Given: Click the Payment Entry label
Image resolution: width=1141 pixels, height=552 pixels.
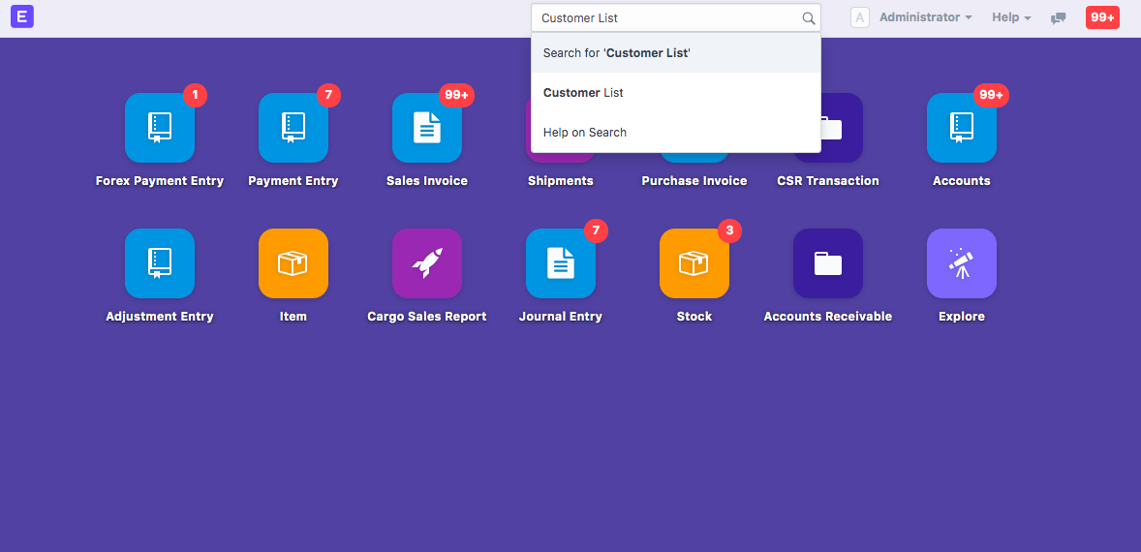Looking at the screenshot, I should 293,181.
